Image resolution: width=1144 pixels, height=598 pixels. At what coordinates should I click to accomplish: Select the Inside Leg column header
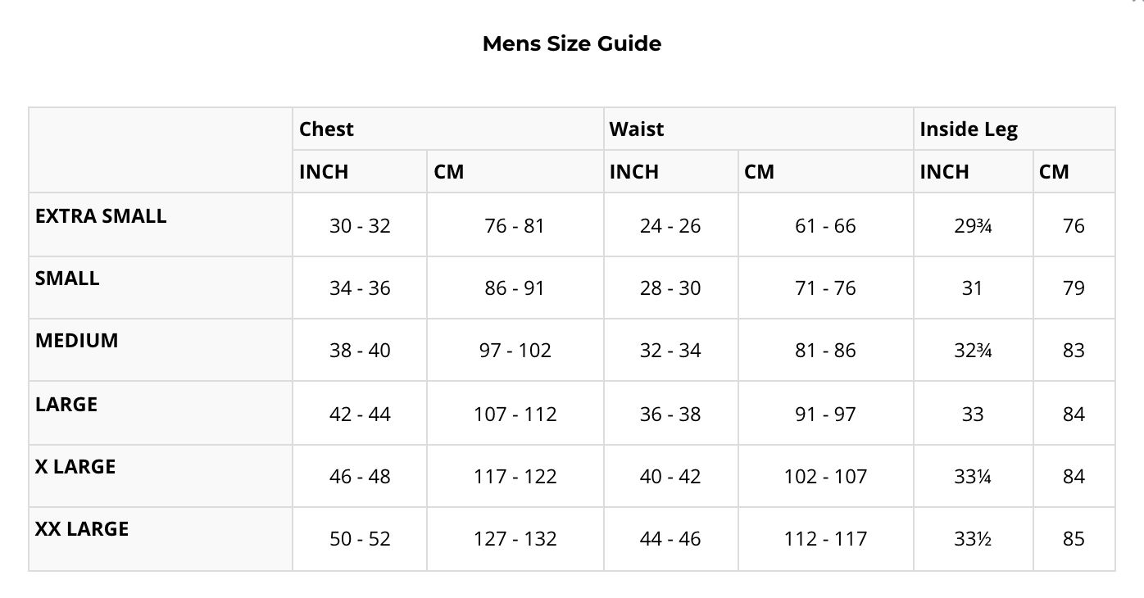pyautogui.click(x=968, y=129)
